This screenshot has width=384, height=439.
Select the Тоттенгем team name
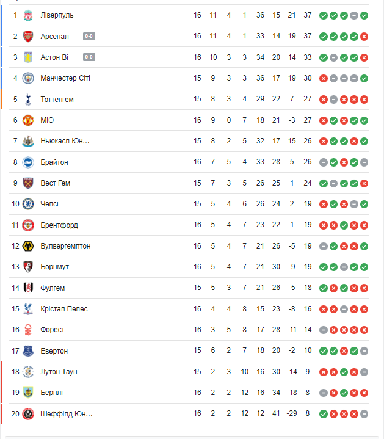pyautogui.click(x=57, y=99)
